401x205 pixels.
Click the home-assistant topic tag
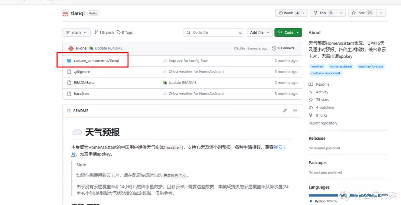click(340, 66)
